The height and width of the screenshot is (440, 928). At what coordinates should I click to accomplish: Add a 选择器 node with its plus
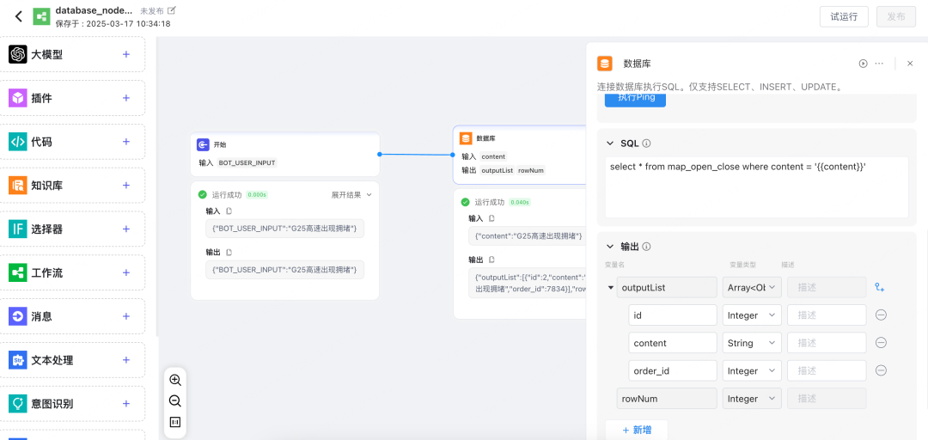click(x=126, y=229)
